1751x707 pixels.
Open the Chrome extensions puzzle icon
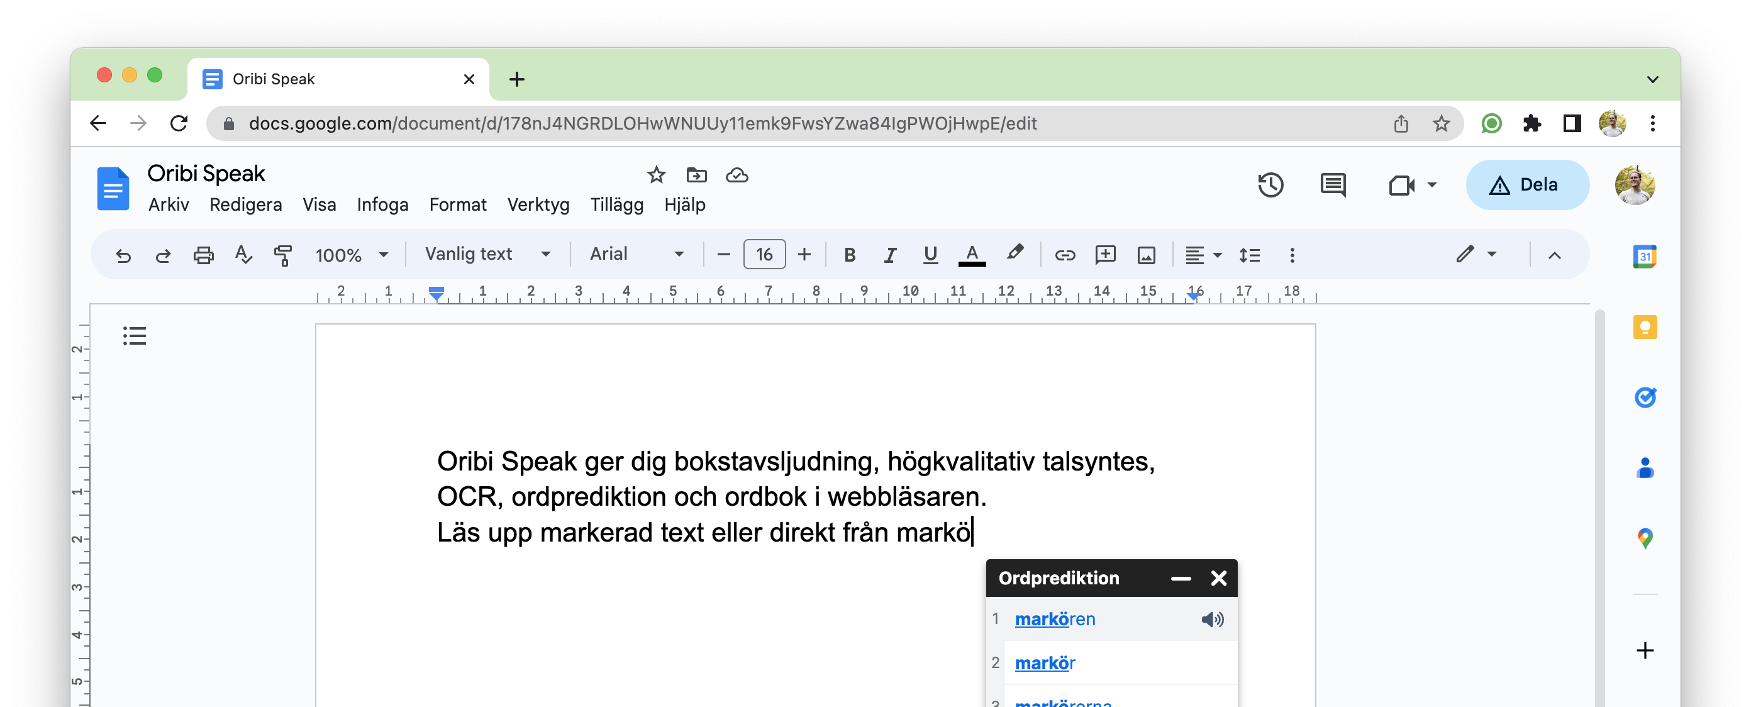(x=1531, y=124)
